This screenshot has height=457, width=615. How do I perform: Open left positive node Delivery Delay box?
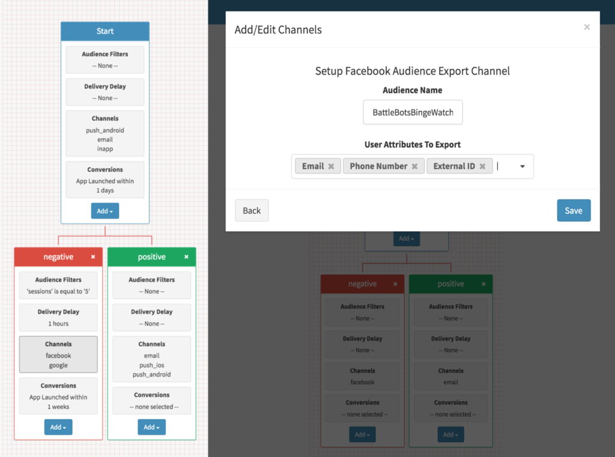[x=151, y=317]
